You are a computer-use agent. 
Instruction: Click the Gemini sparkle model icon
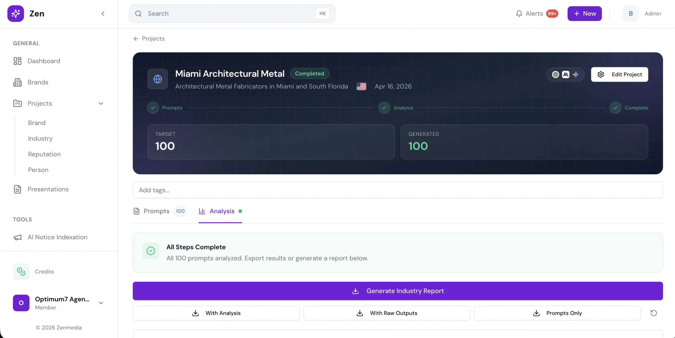(576, 75)
